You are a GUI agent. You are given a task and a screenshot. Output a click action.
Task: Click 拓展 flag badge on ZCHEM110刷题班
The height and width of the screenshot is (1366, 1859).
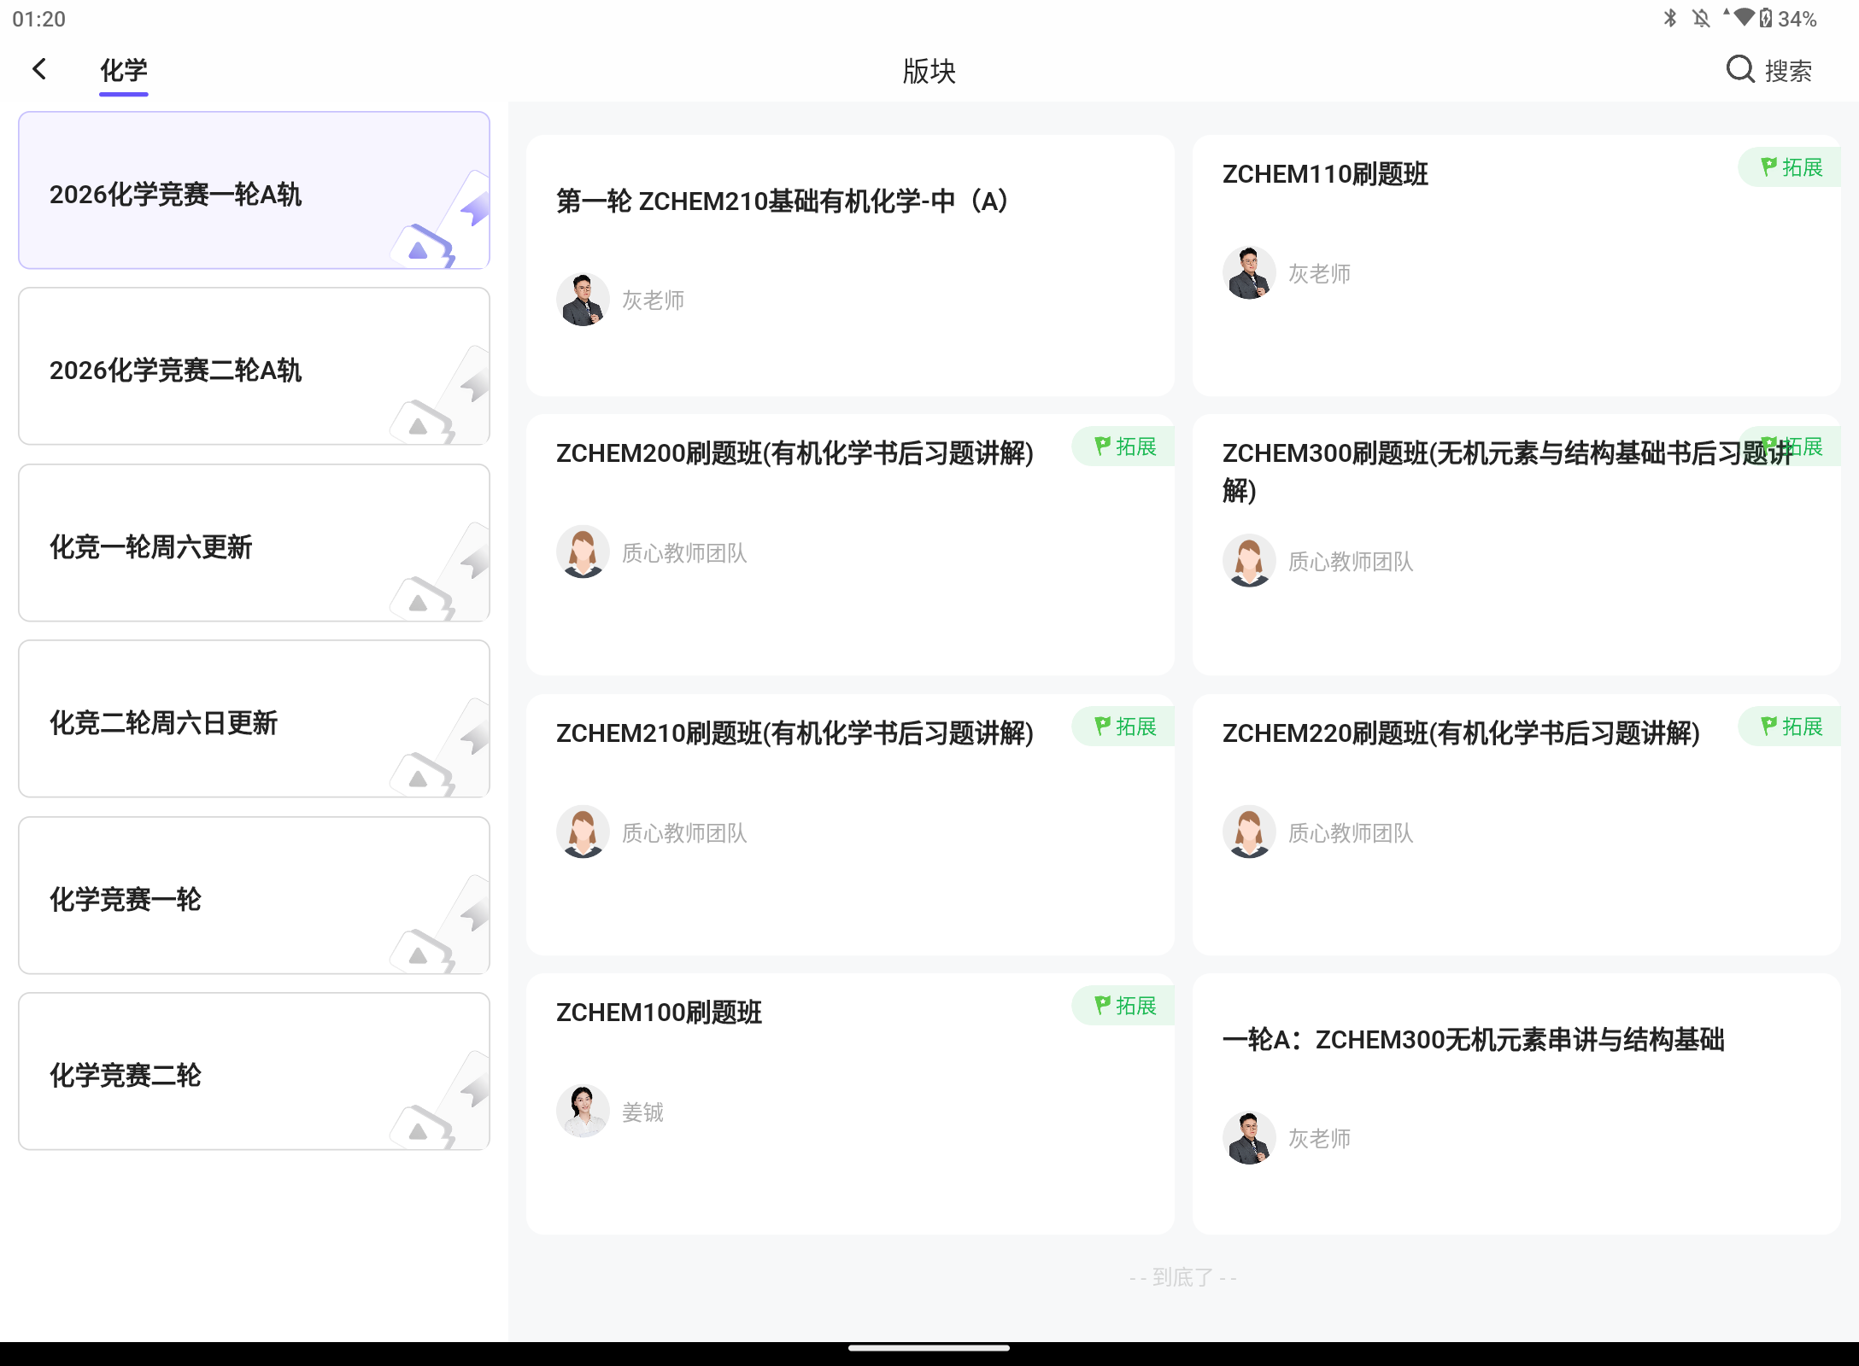[x=1790, y=167]
